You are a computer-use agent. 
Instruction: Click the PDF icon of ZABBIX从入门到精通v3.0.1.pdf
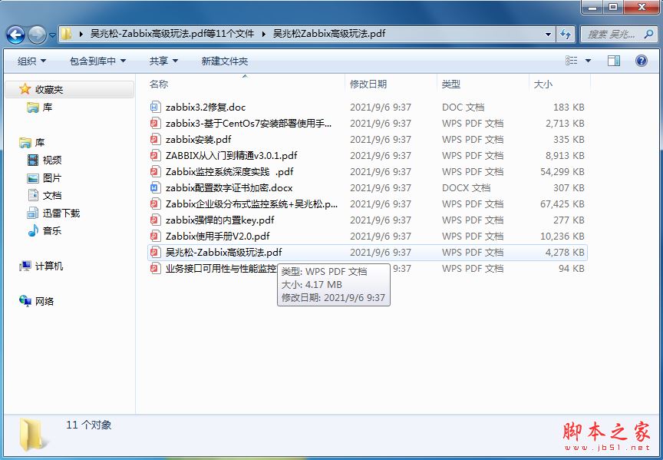(x=155, y=155)
